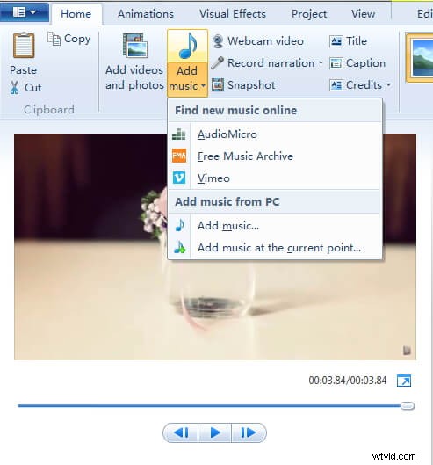Step to the next frame
The height and width of the screenshot is (465, 433).
tap(249, 432)
